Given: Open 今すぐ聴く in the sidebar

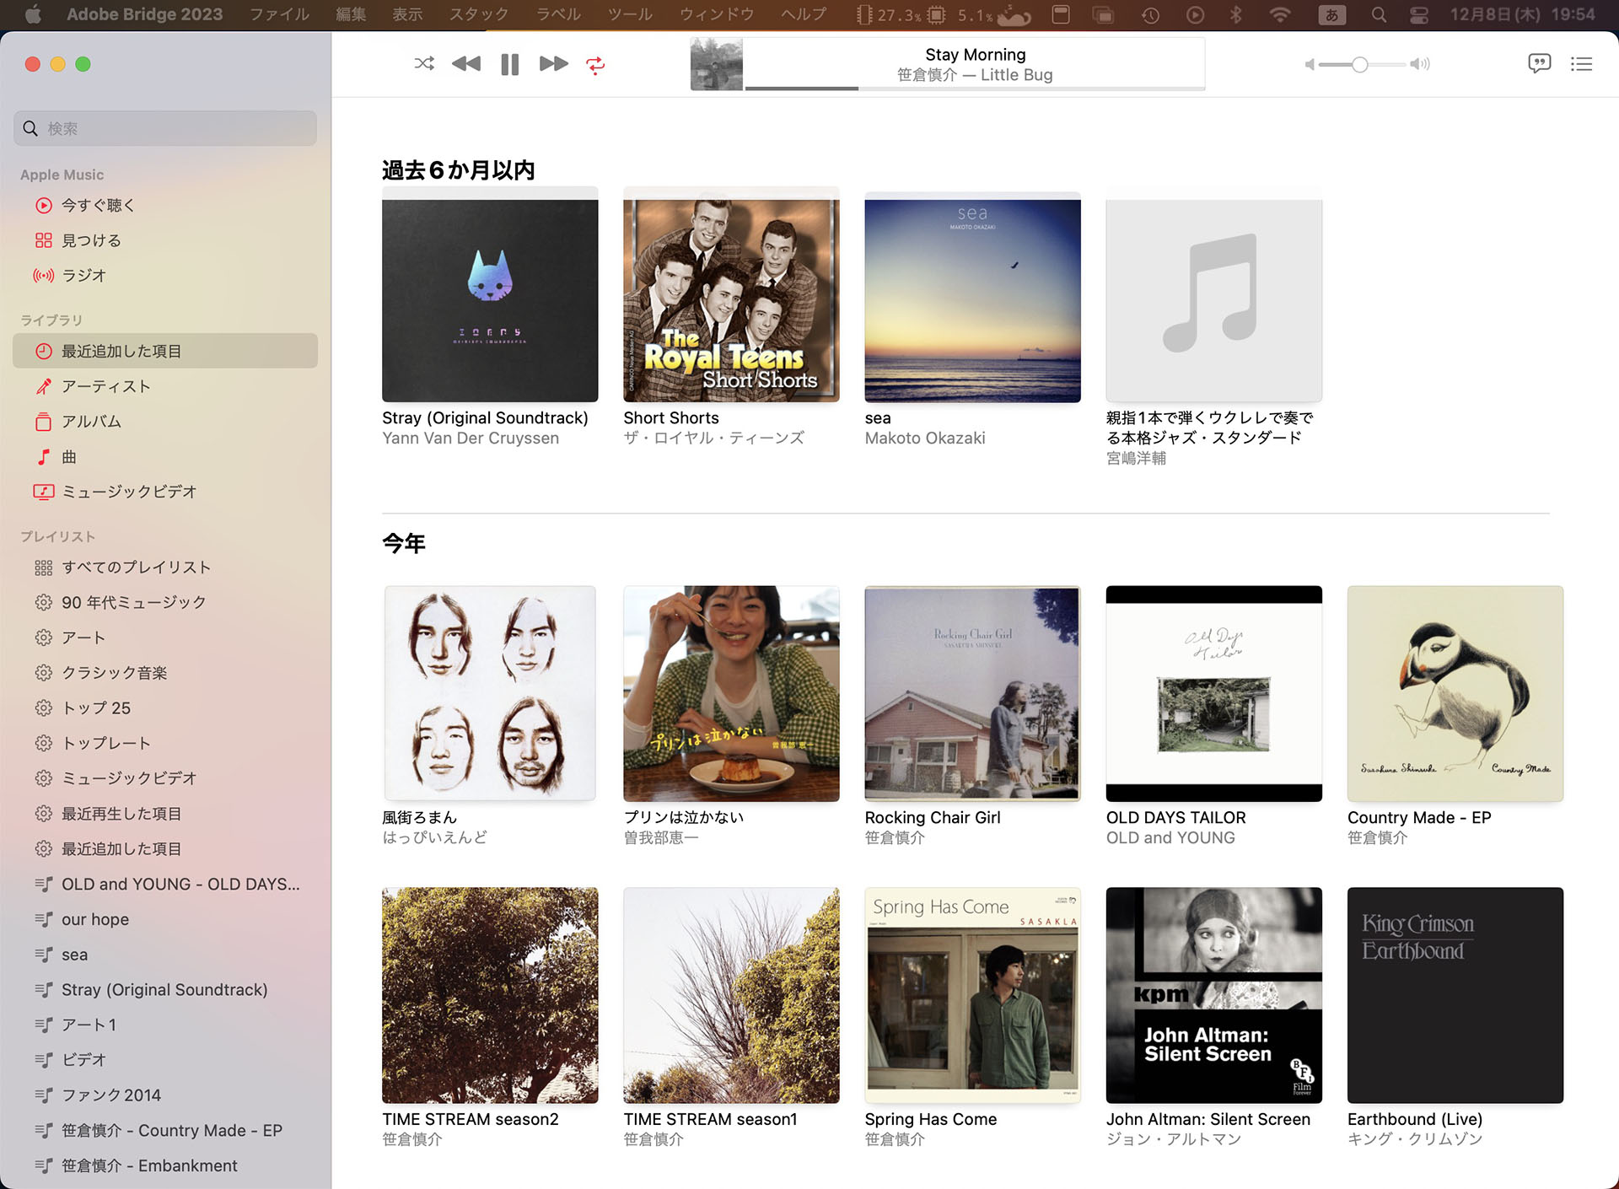Looking at the screenshot, I should (98, 205).
